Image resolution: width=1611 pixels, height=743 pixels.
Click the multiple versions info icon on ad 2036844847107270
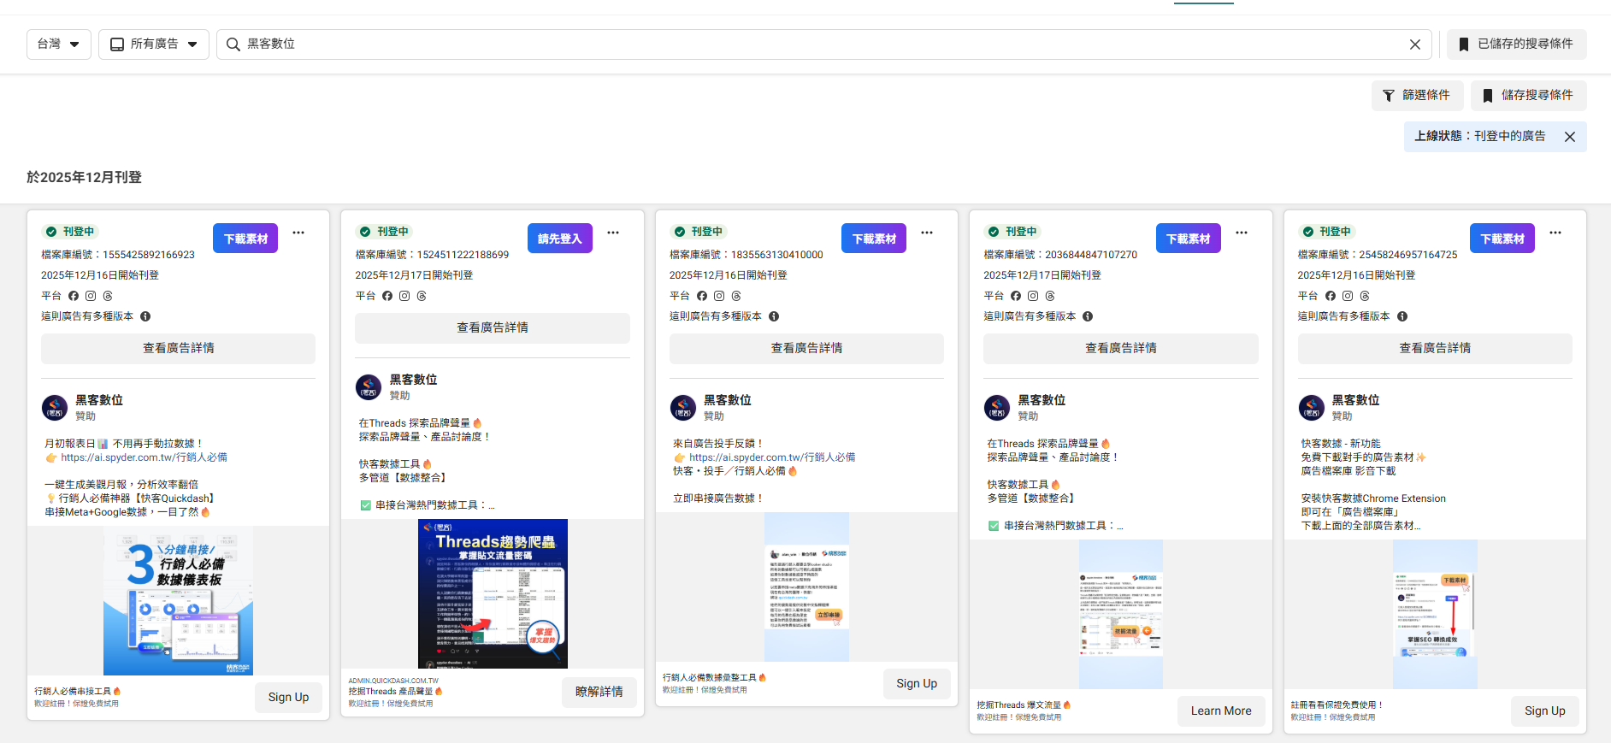point(1088,316)
